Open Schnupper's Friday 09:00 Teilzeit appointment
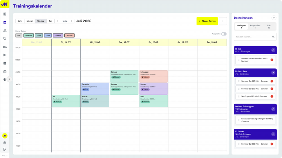The height and width of the screenshot is (158, 282). tap(154, 76)
